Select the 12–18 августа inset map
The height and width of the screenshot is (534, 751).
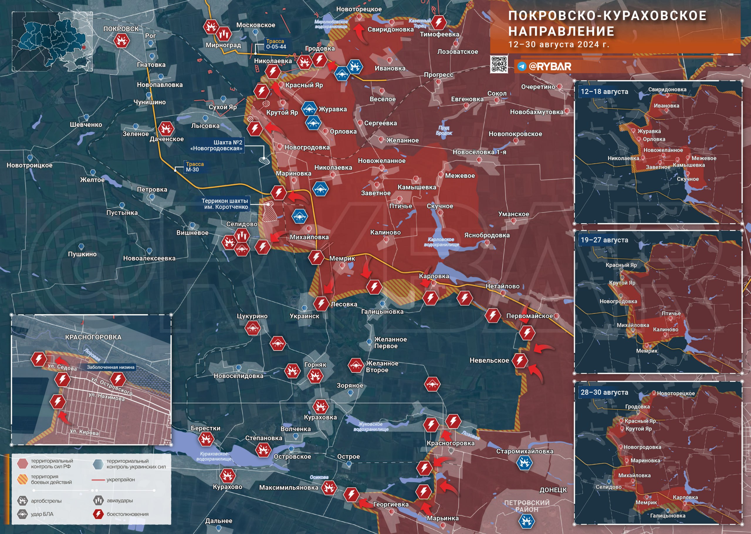658,152
